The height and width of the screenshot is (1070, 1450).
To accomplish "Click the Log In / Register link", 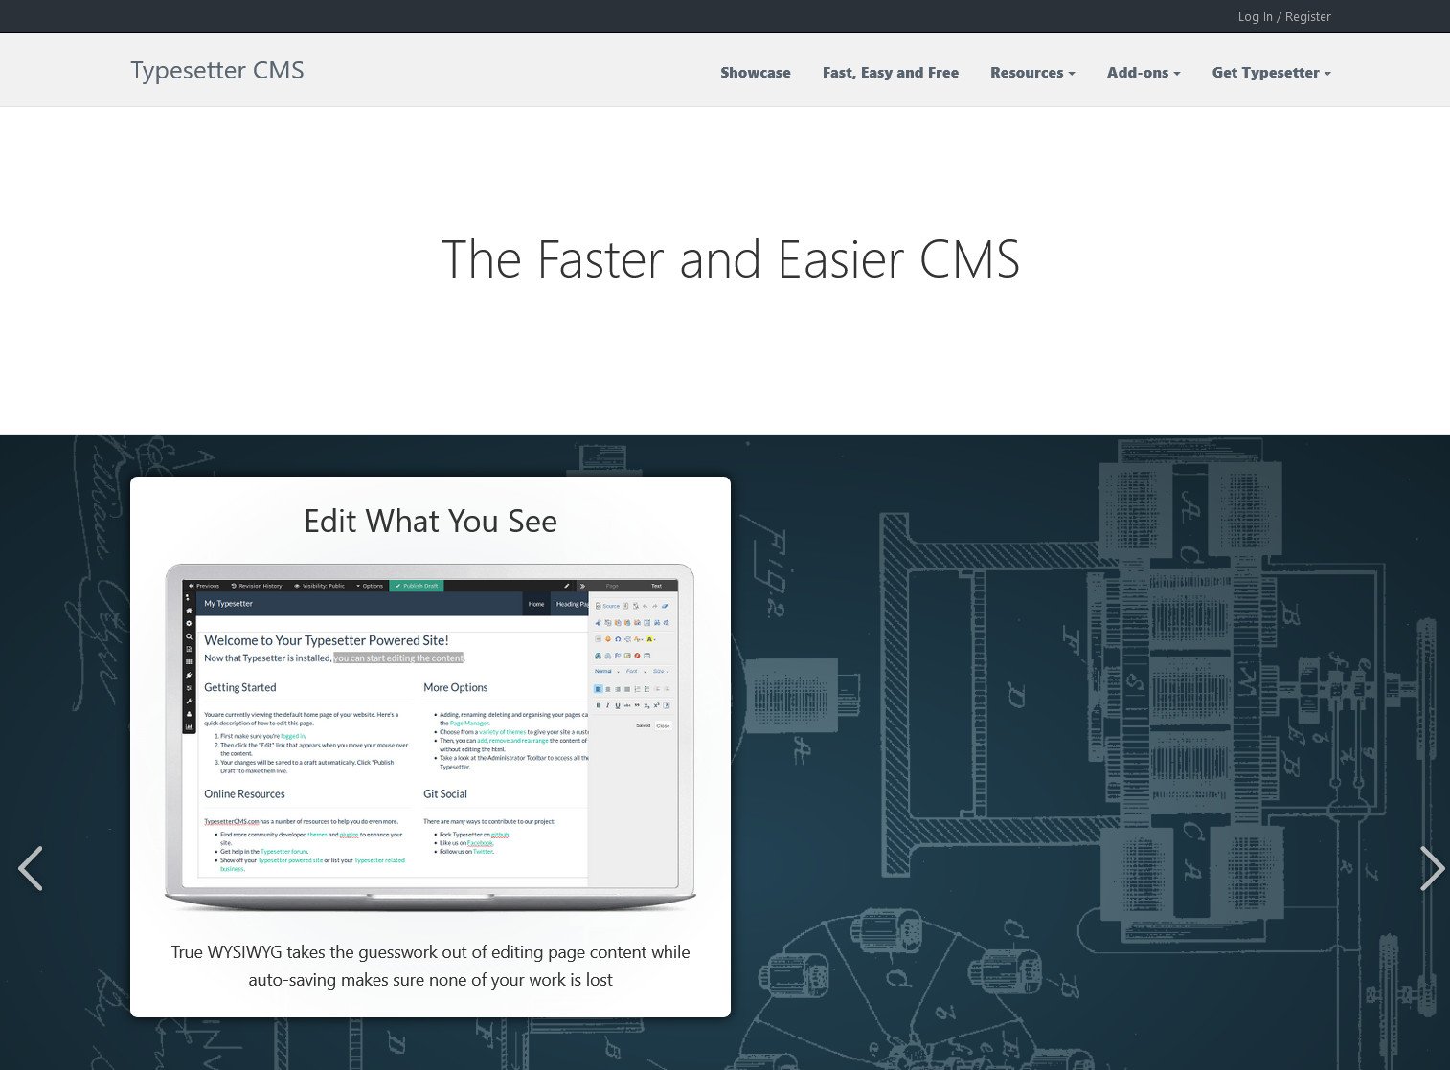I will coord(1283,16).
